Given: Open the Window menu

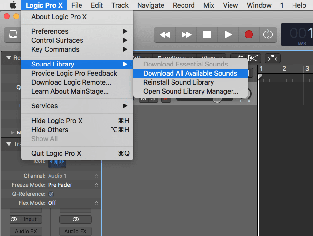Looking at the screenshot, I should tap(259, 5).
